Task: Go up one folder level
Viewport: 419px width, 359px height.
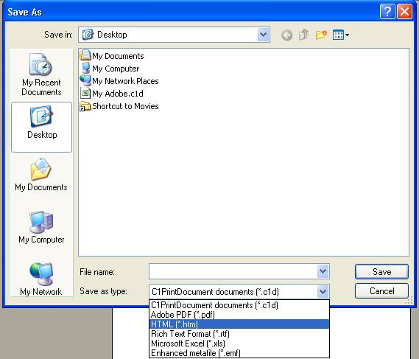Action: (x=304, y=35)
